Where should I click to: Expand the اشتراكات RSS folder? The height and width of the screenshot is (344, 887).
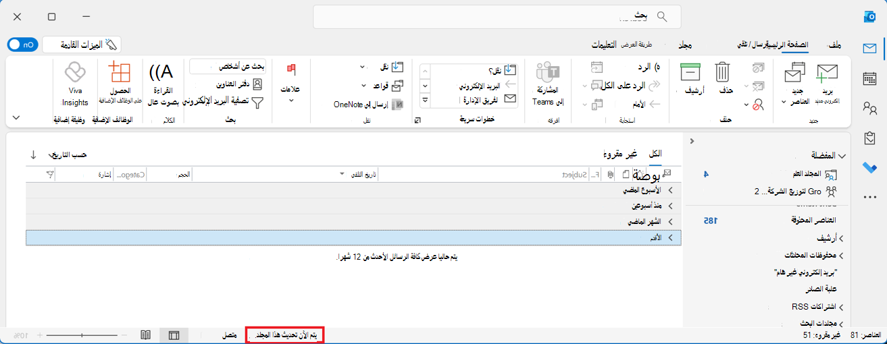(841, 307)
